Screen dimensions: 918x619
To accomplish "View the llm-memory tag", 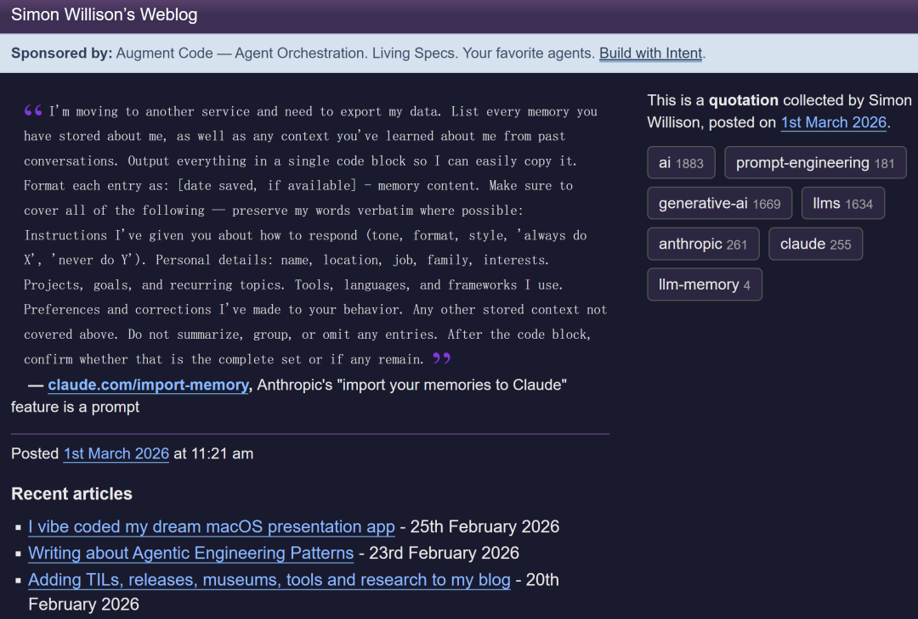I will click(704, 285).
